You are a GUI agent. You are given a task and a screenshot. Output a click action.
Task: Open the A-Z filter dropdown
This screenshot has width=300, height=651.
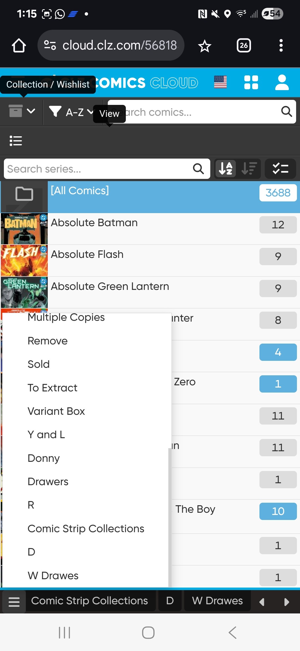(x=71, y=112)
